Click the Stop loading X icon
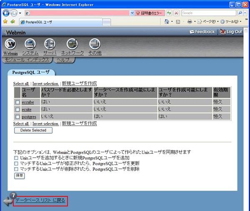 (176, 13)
